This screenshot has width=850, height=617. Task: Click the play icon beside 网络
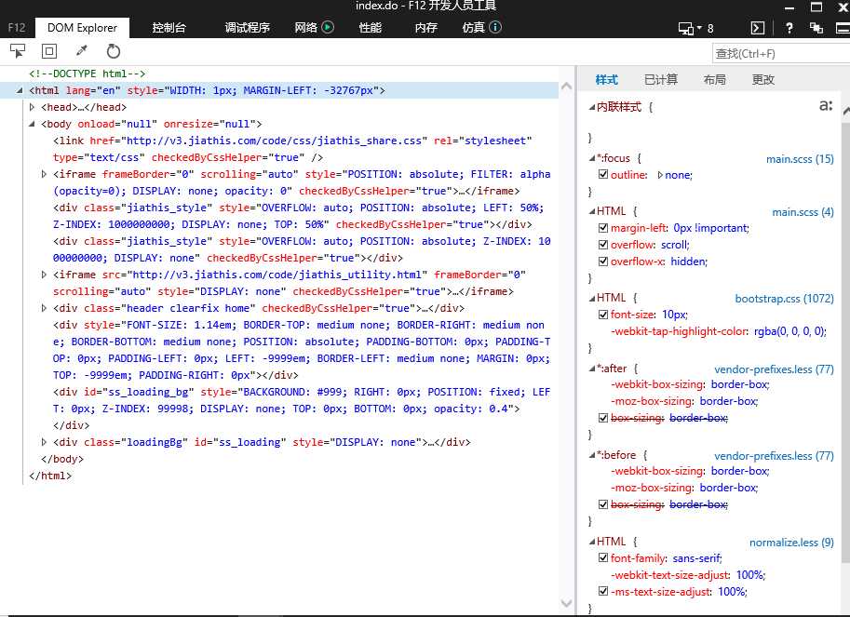point(328,27)
